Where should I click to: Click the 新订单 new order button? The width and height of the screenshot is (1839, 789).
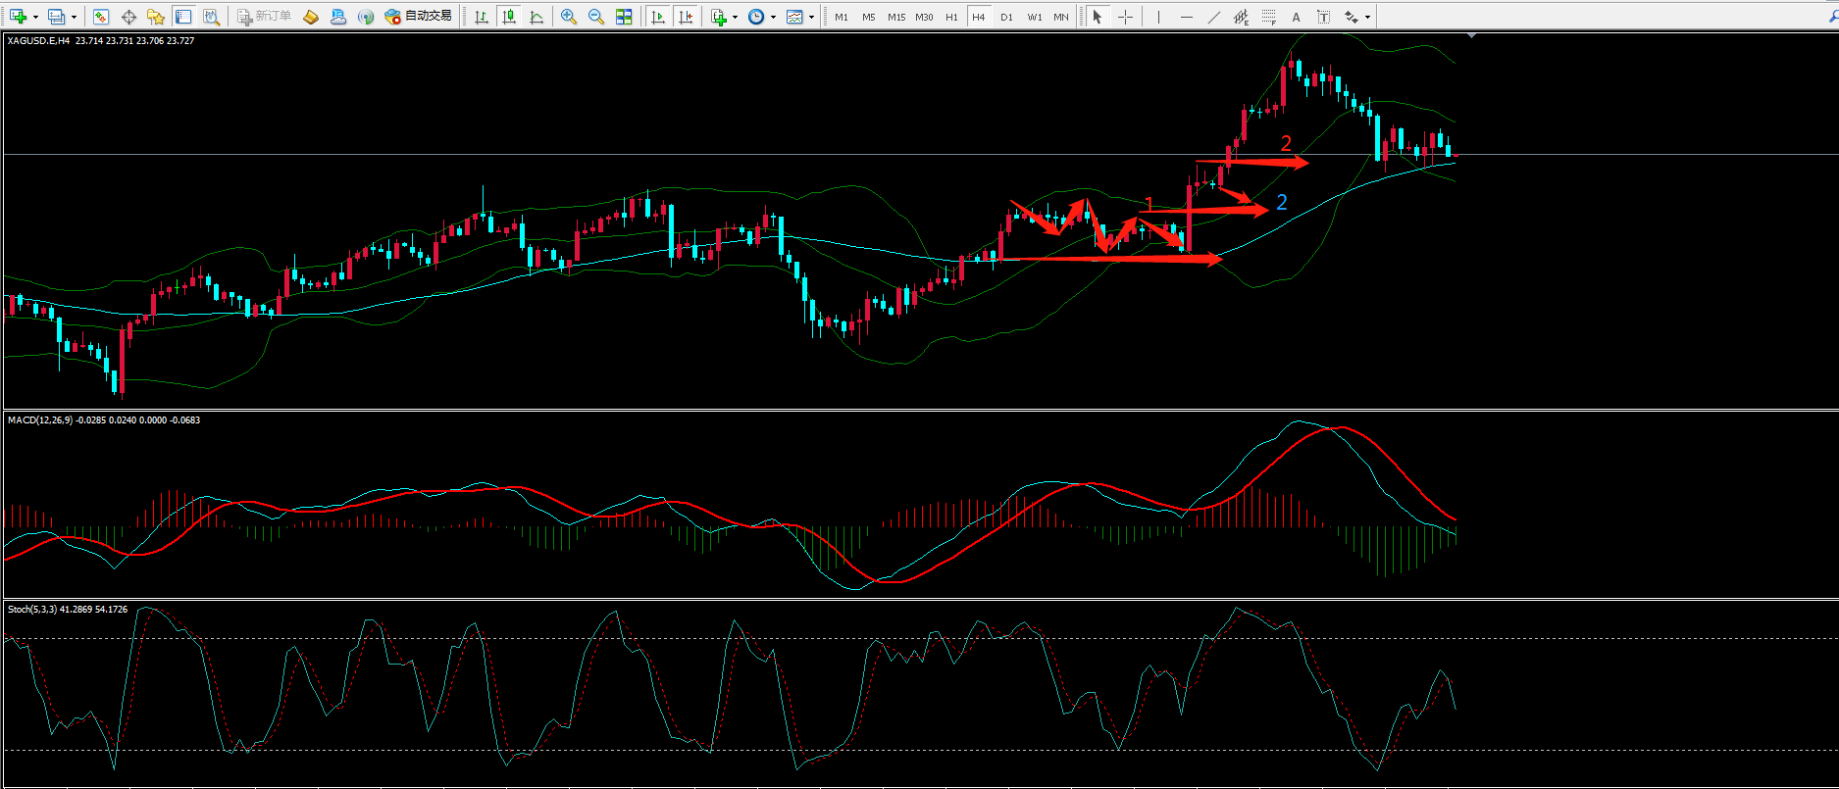click(264, 17)
